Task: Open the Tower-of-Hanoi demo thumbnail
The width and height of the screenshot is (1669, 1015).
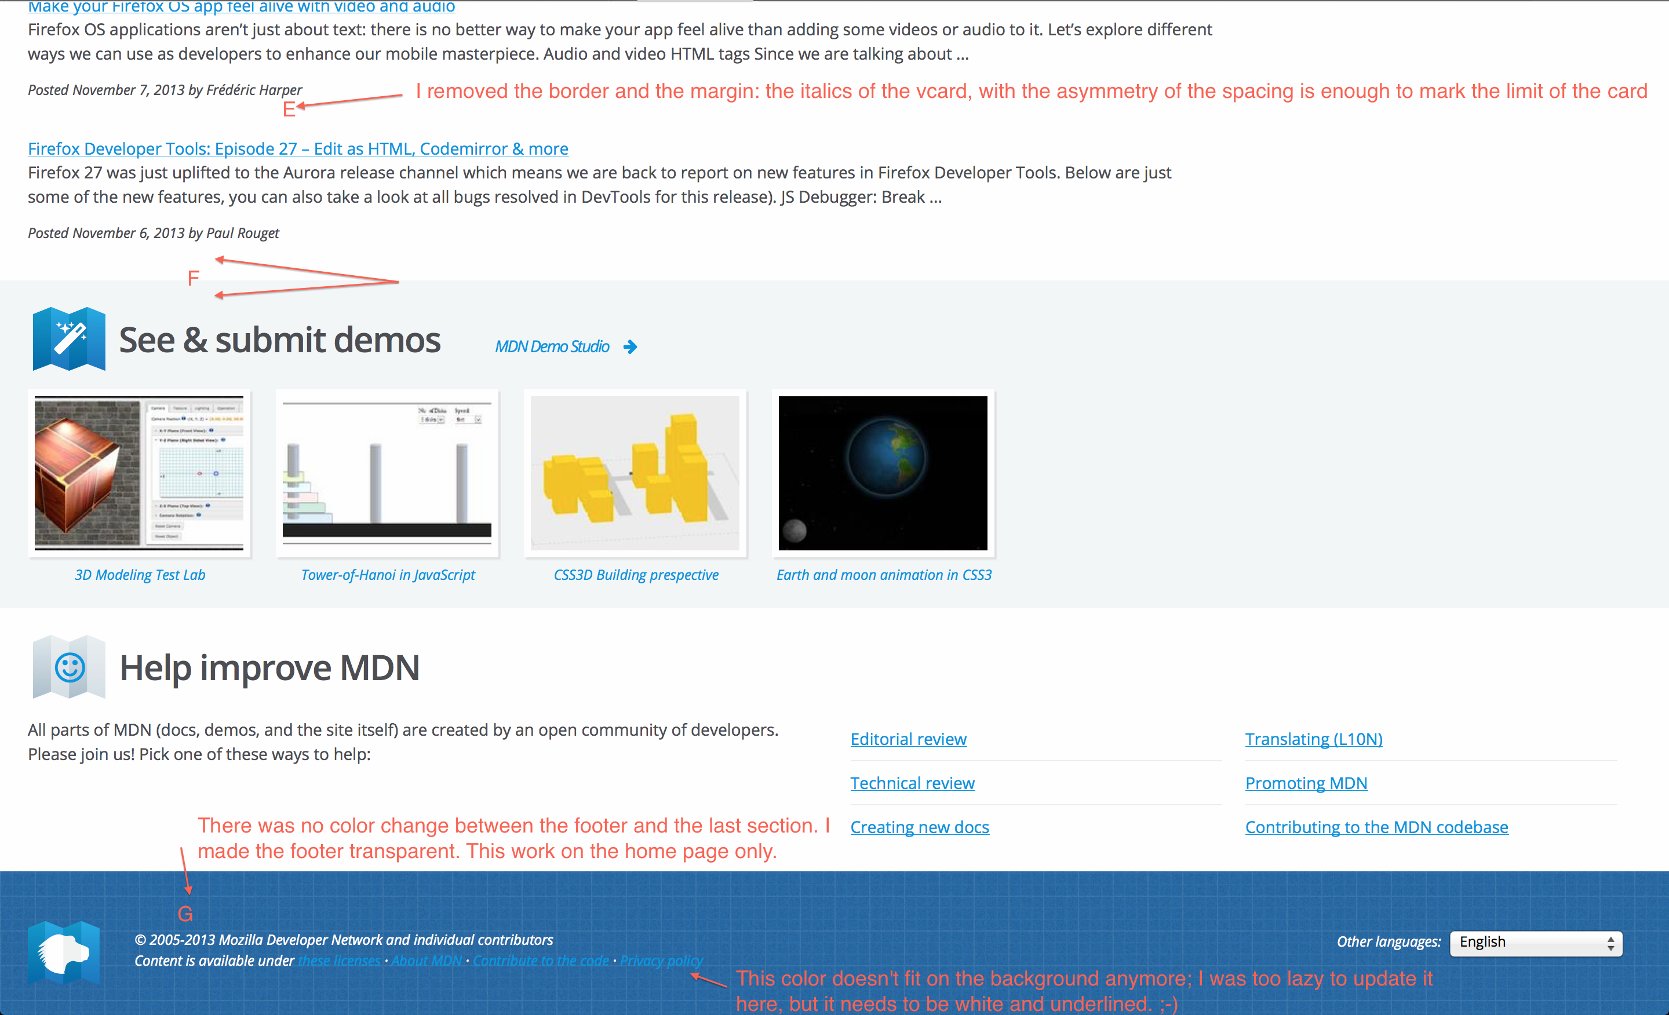Action: pyautogui.click(x=387, y=473)
